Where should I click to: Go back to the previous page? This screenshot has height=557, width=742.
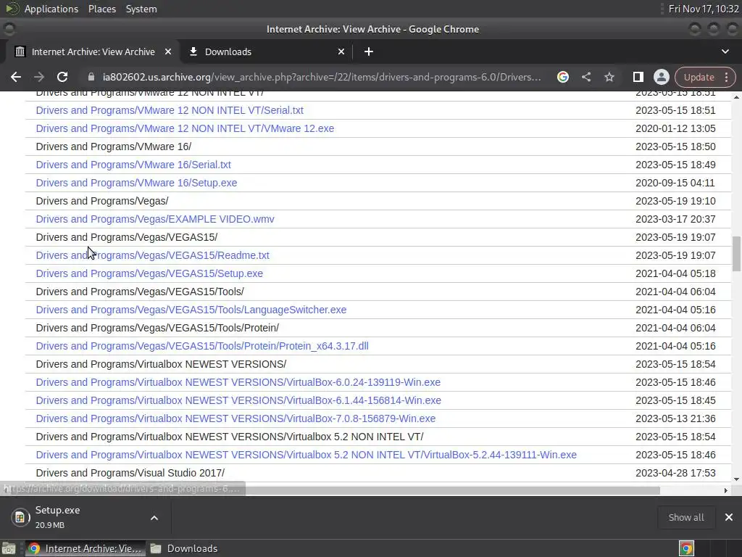[x=16, y=77]
